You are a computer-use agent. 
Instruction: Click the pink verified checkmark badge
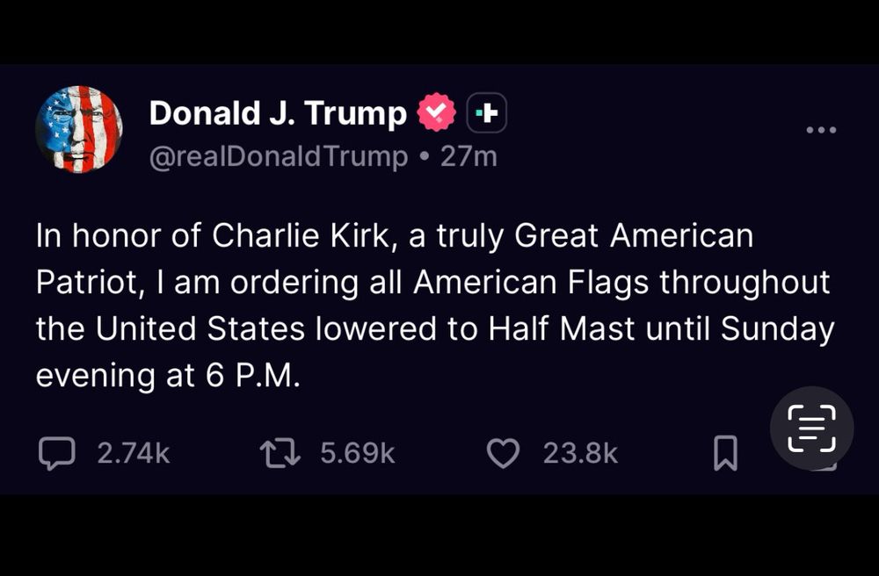click(x=436, y=112)
